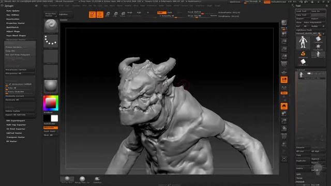The width and height of the screenshot is (331, 186).
Task: Select the humanoid figure tool thumbnail
Action: coord(303,42)
